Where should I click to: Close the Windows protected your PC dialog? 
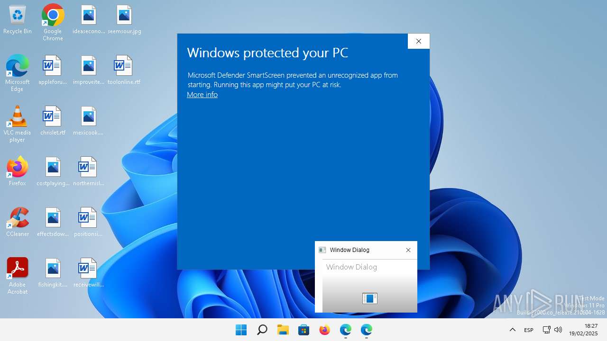419,41
